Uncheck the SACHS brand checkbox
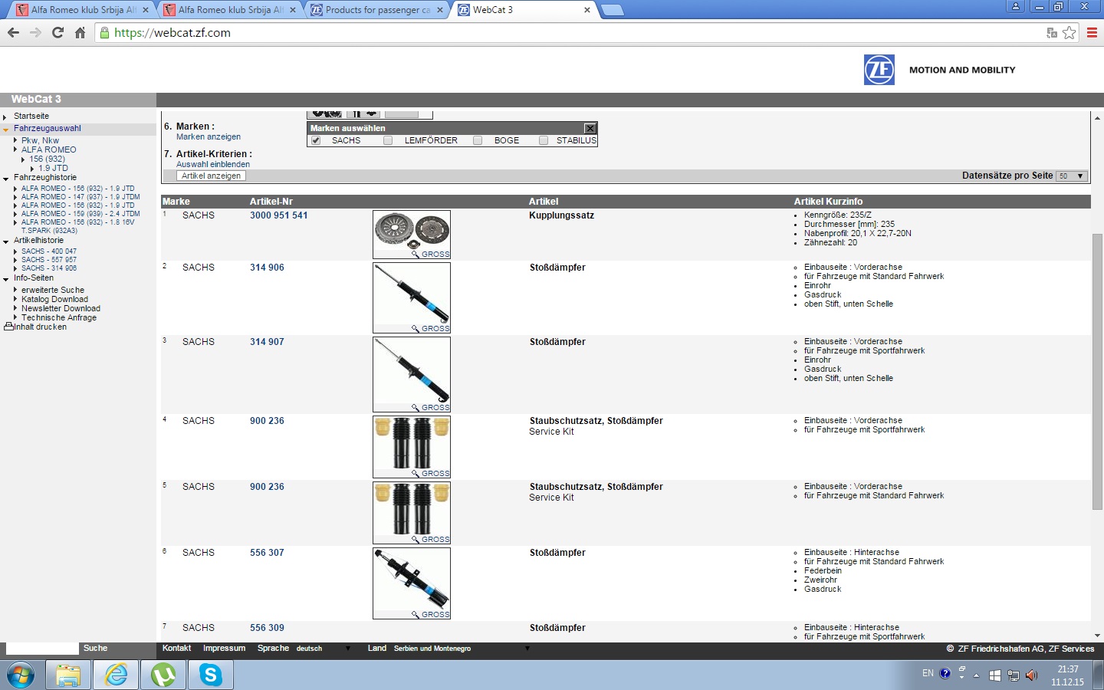Screen dimensions: 1104x690 click(315, 141)
